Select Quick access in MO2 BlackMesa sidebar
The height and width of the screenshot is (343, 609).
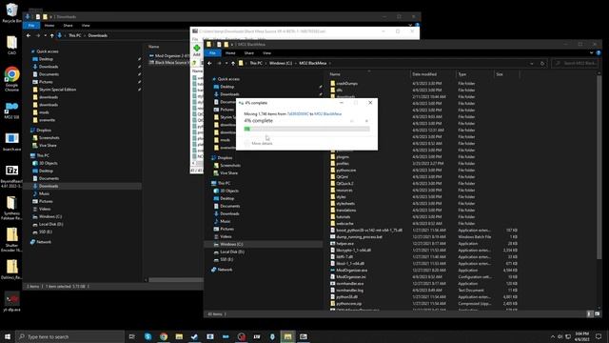click(x=228, y=79)
